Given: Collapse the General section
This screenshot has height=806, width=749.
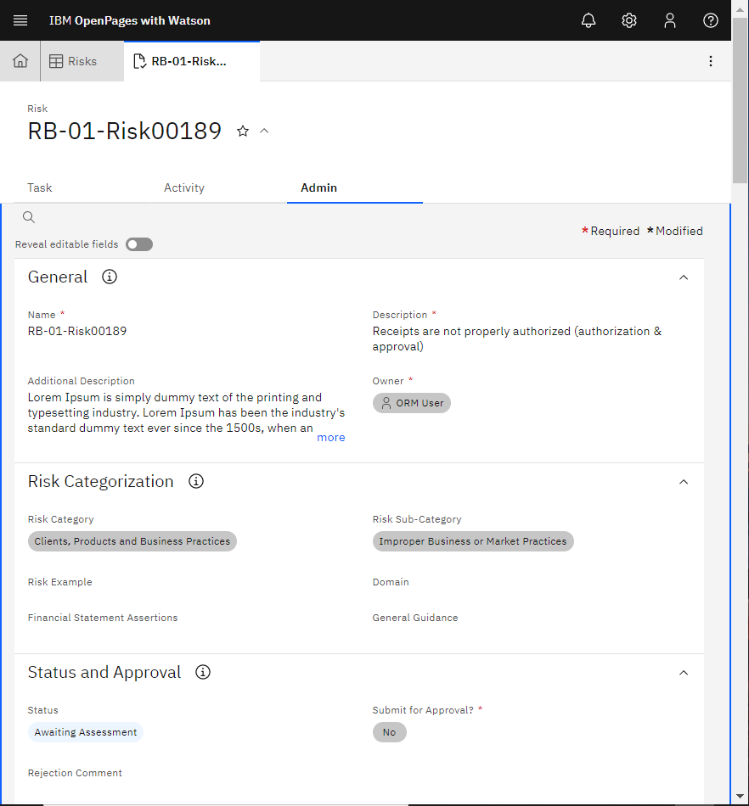Looking at the screenshot, I should click(684, 277).
